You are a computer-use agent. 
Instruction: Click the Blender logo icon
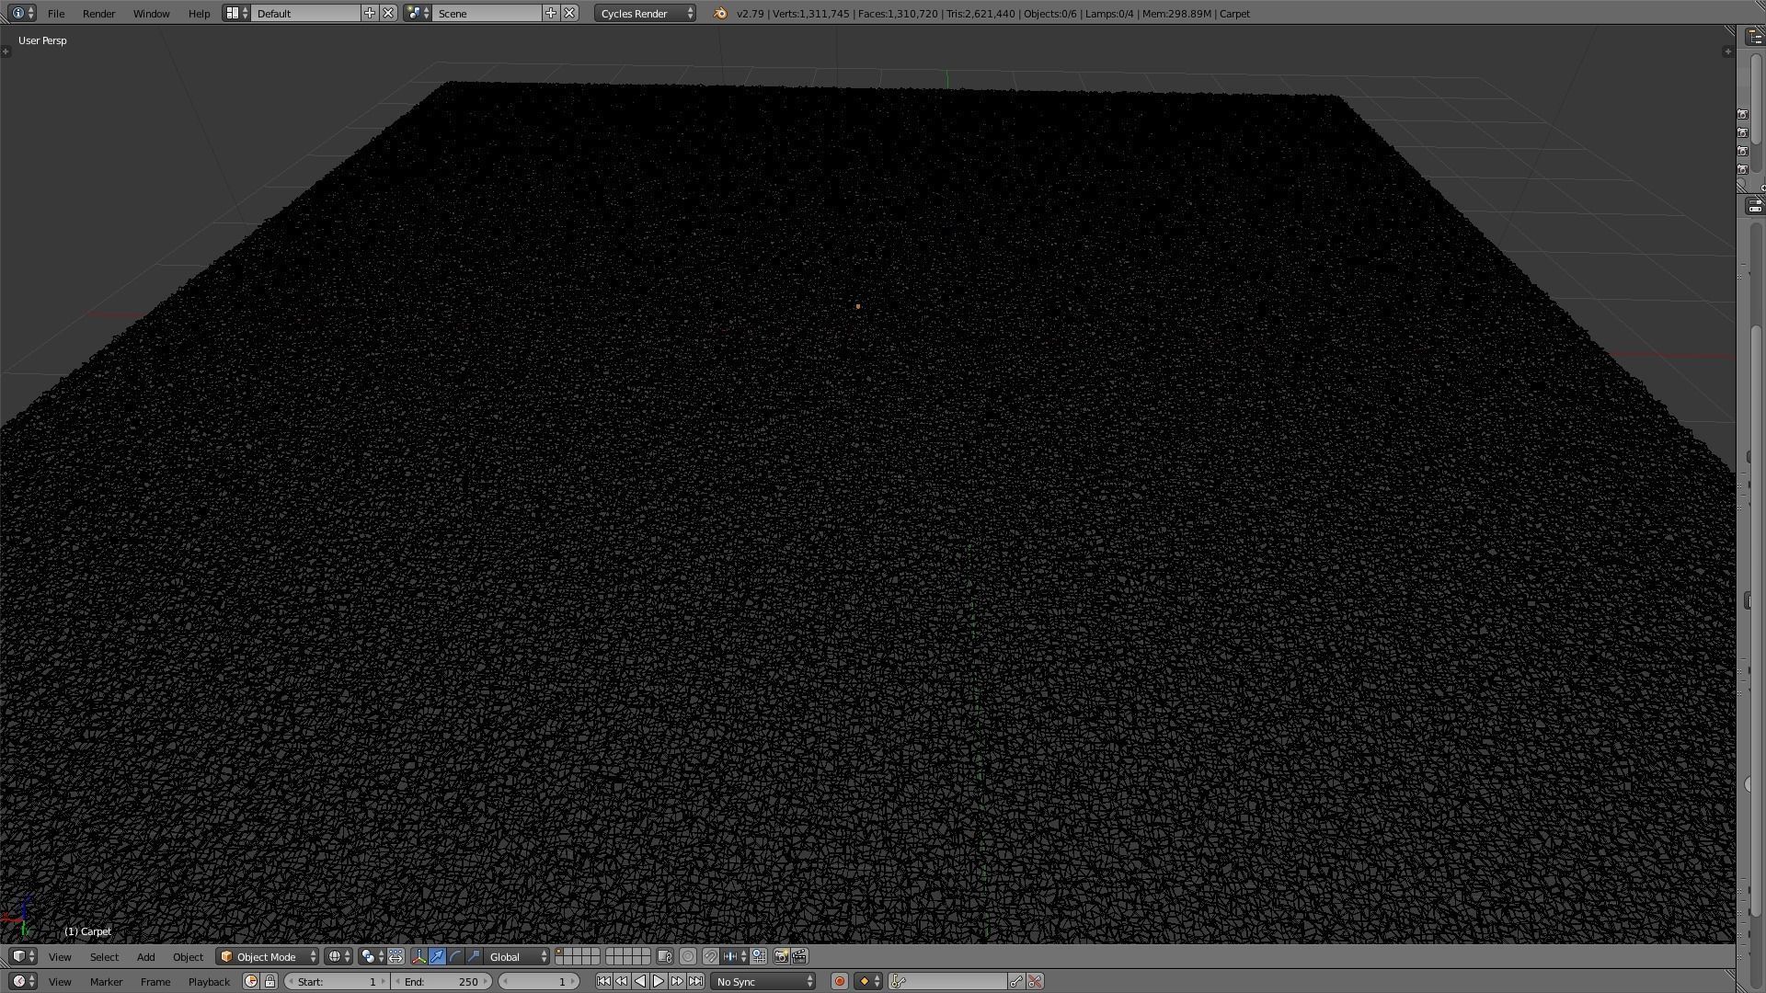[x=720, y=14]
